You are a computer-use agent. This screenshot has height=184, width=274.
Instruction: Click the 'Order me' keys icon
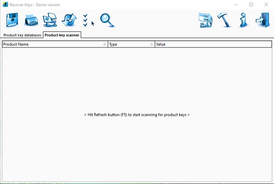[205, 20]
